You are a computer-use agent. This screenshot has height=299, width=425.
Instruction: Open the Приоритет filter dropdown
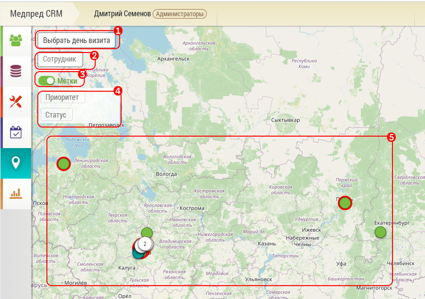point(63,97)
